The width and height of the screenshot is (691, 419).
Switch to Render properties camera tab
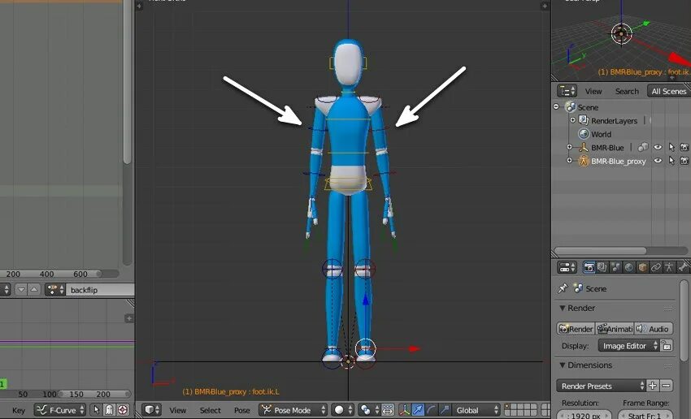tap(589, 267)
